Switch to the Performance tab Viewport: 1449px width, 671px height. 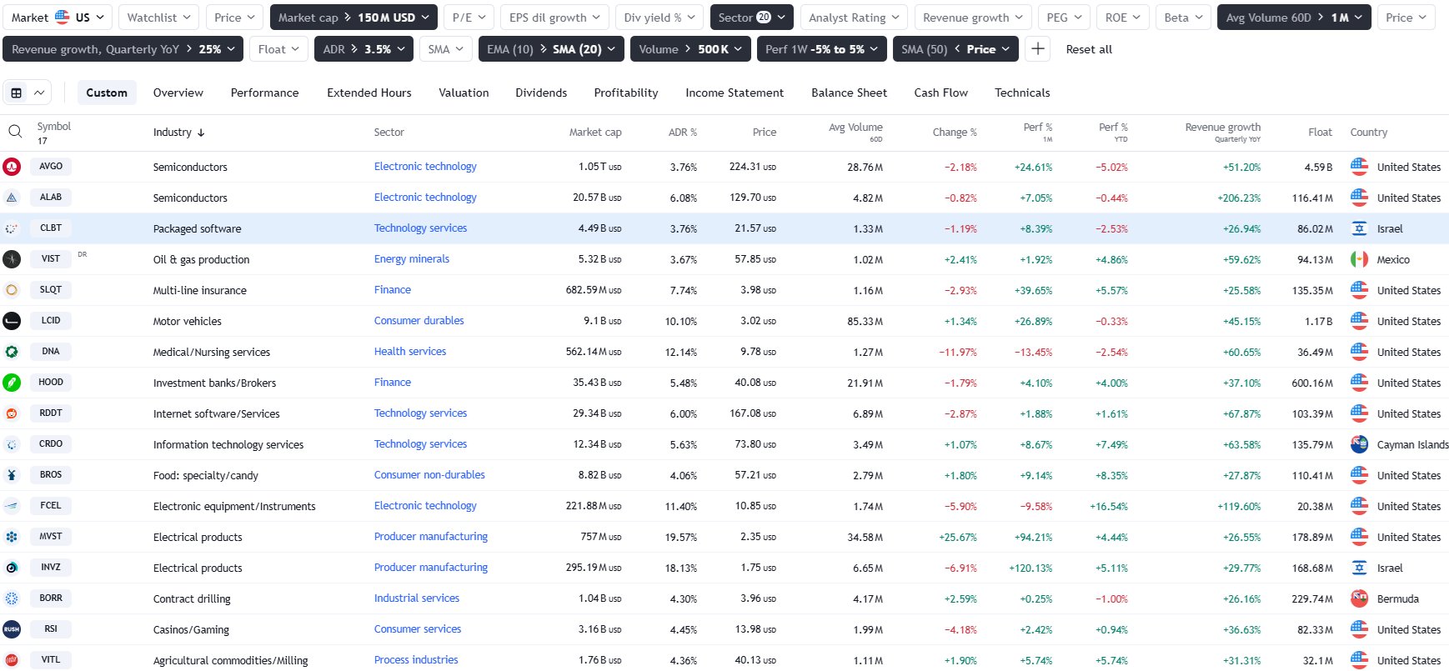(x=264, y=93)
